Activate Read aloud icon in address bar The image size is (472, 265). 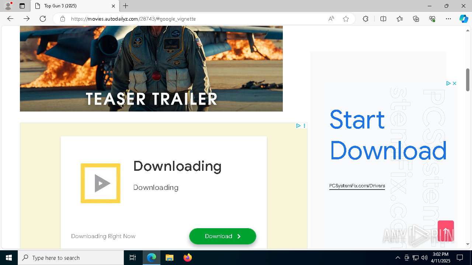[x=331, y=19]
